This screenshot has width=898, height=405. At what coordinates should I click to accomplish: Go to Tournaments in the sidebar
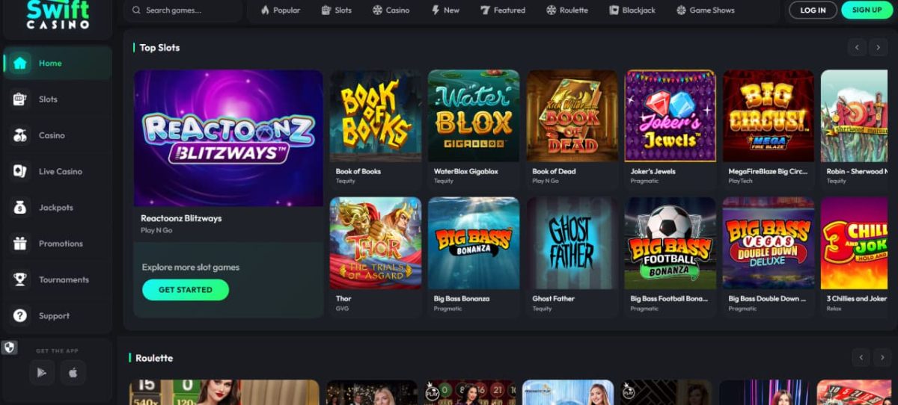pyautogui.click(x=58, y=279)
